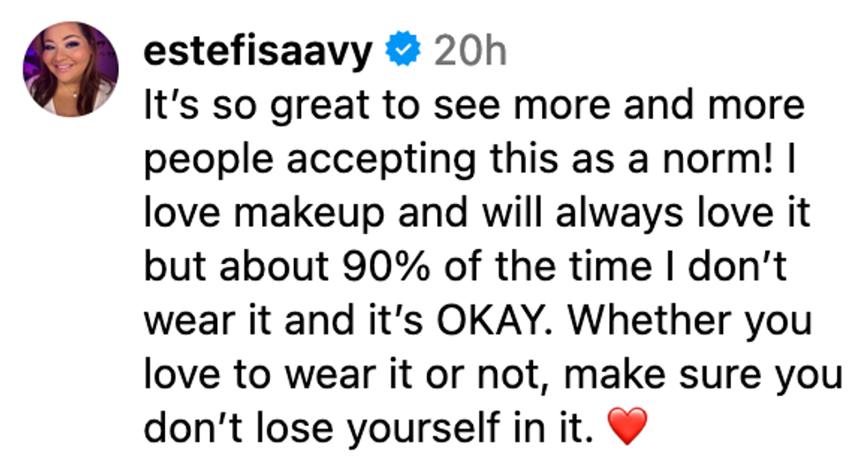This screenshot has width=865, height=476.
Task: Click the estefisaavy username
Action: coord(258,52)
